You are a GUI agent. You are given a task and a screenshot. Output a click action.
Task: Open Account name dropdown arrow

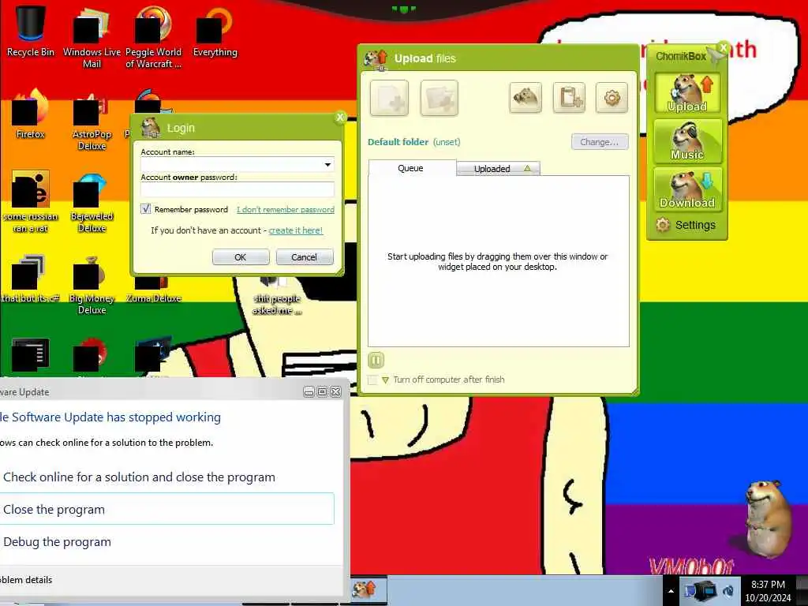(327, 165)
